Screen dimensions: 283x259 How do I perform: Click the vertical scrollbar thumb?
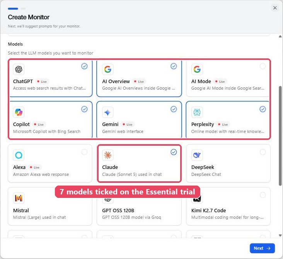coord(280,136)
